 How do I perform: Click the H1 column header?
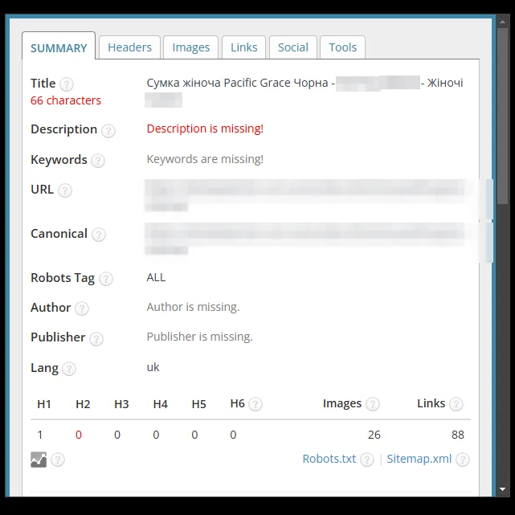coord(44,404)
